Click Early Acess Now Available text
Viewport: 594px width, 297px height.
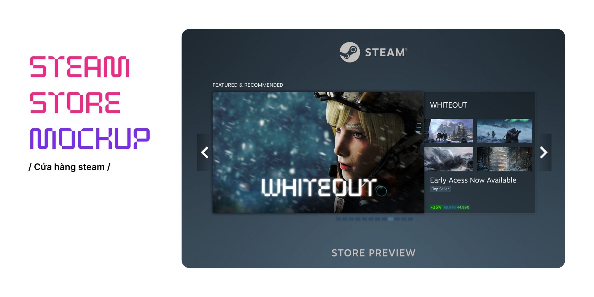pos(473,180)
